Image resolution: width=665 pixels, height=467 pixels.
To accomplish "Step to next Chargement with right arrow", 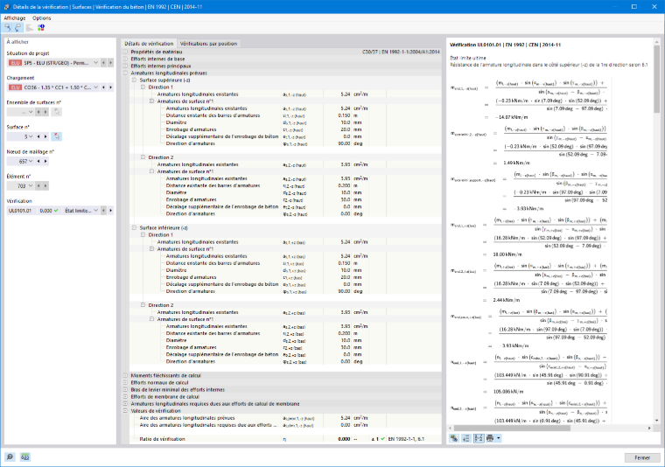I will point(111,87).
